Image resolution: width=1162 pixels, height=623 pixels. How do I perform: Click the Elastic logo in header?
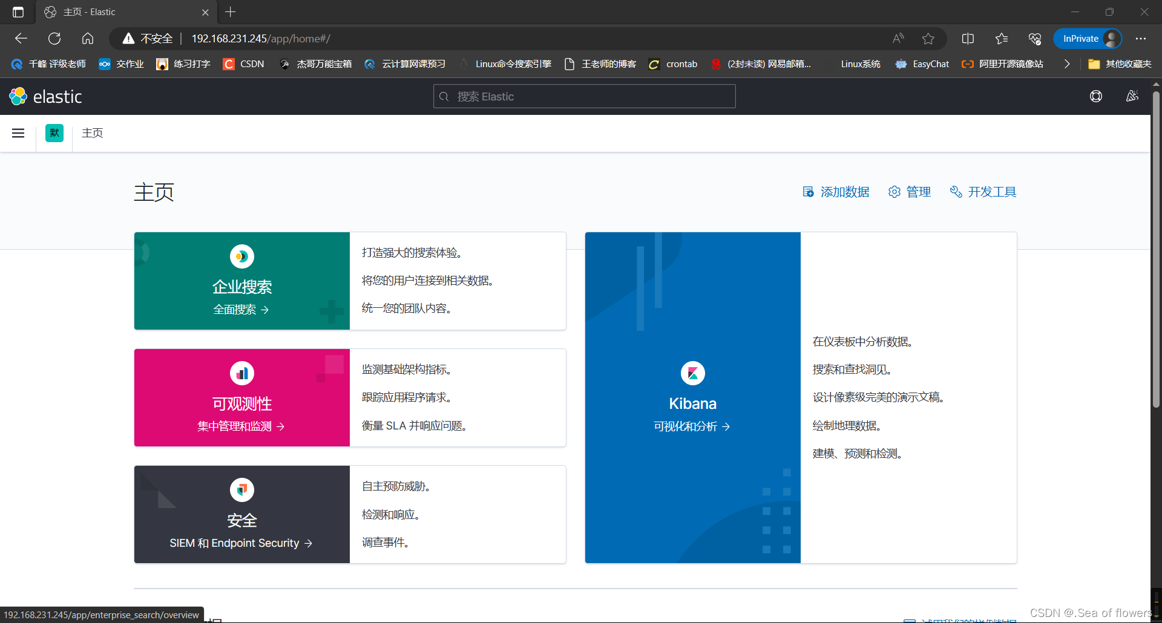pyautogui.click(x=45, y=97)
